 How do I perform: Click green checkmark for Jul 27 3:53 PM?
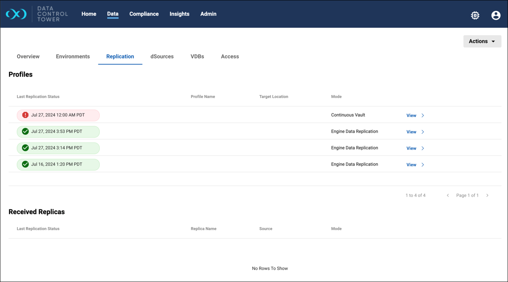coord(25,132)
